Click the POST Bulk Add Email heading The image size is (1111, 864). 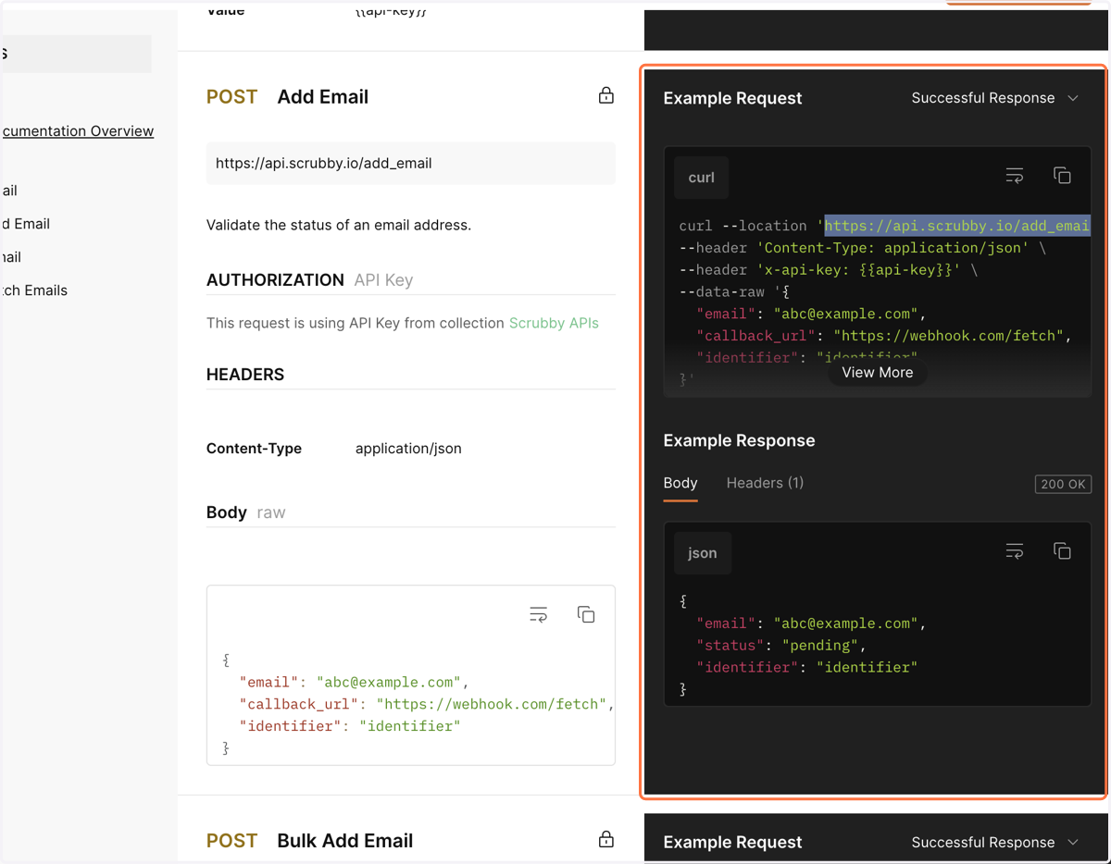[x=309, y=841]
